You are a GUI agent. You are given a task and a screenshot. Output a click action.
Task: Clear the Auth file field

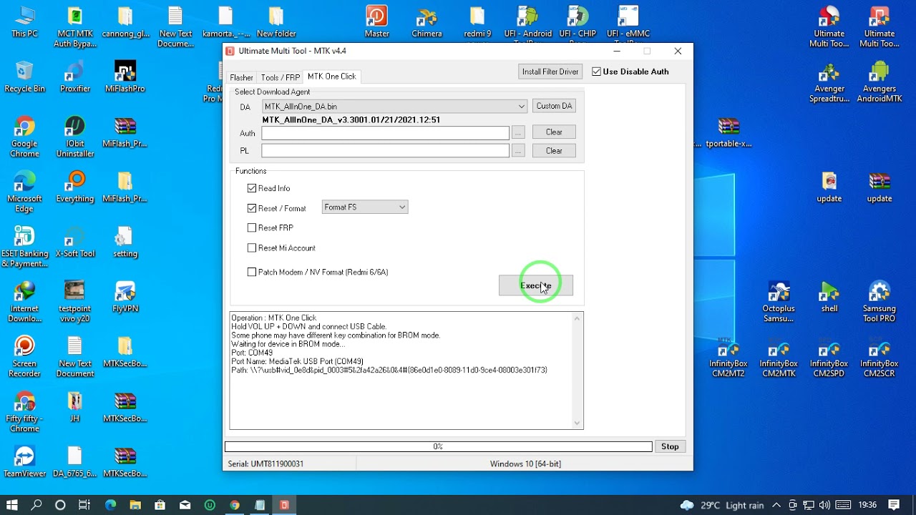(x=554, y=132)
